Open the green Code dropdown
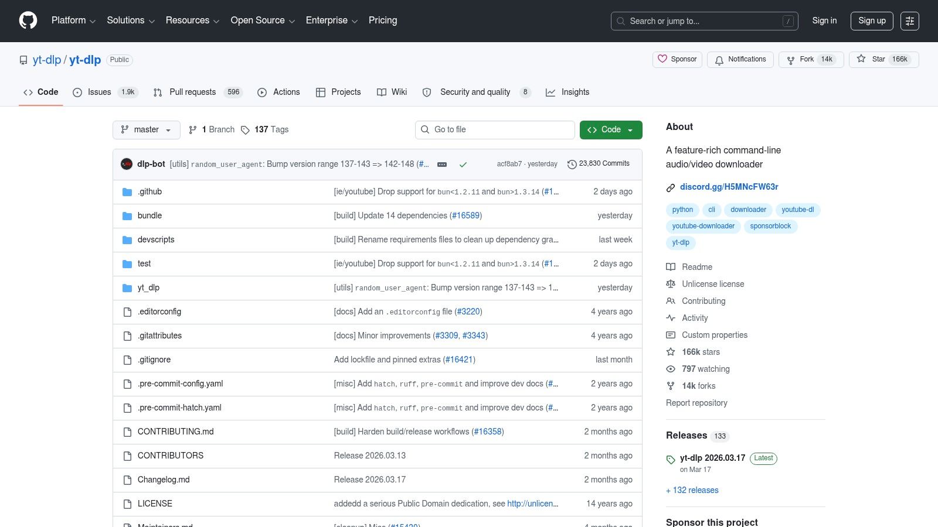938x527 pixels. [611, 130]
